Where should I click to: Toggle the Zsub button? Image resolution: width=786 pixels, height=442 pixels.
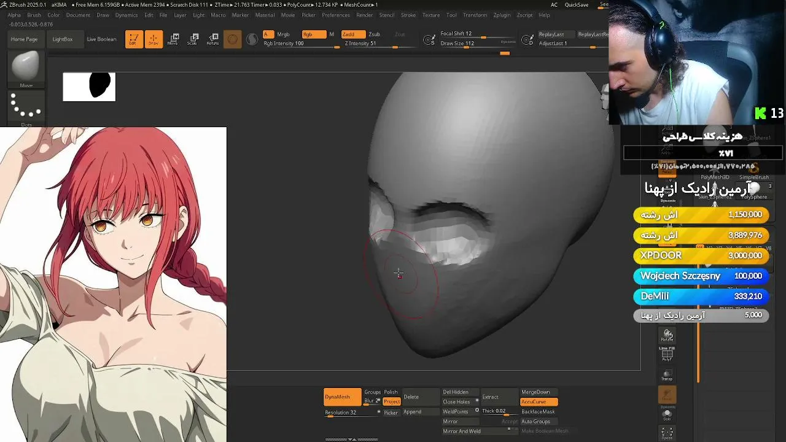coord(374,34)
